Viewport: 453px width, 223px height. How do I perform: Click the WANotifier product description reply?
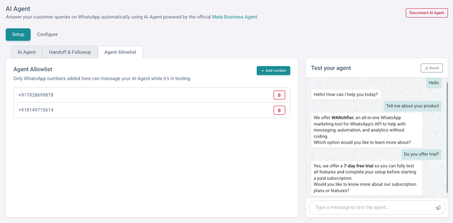click(x=367, y=130)
